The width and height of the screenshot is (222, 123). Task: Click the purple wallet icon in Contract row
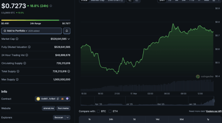point(67,99)
